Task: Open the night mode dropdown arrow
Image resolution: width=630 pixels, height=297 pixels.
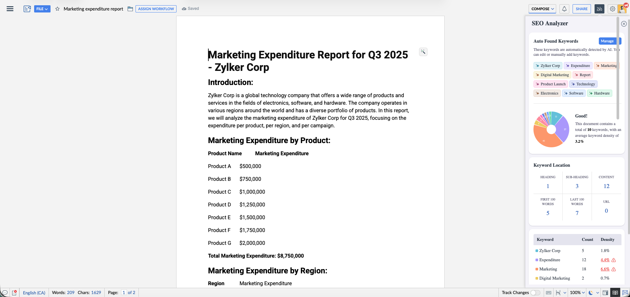Action: tap(598, 293)
